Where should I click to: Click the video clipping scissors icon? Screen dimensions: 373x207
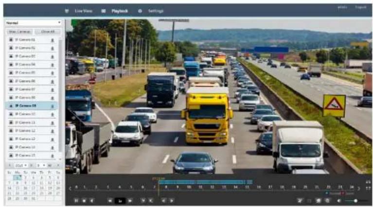300,201
